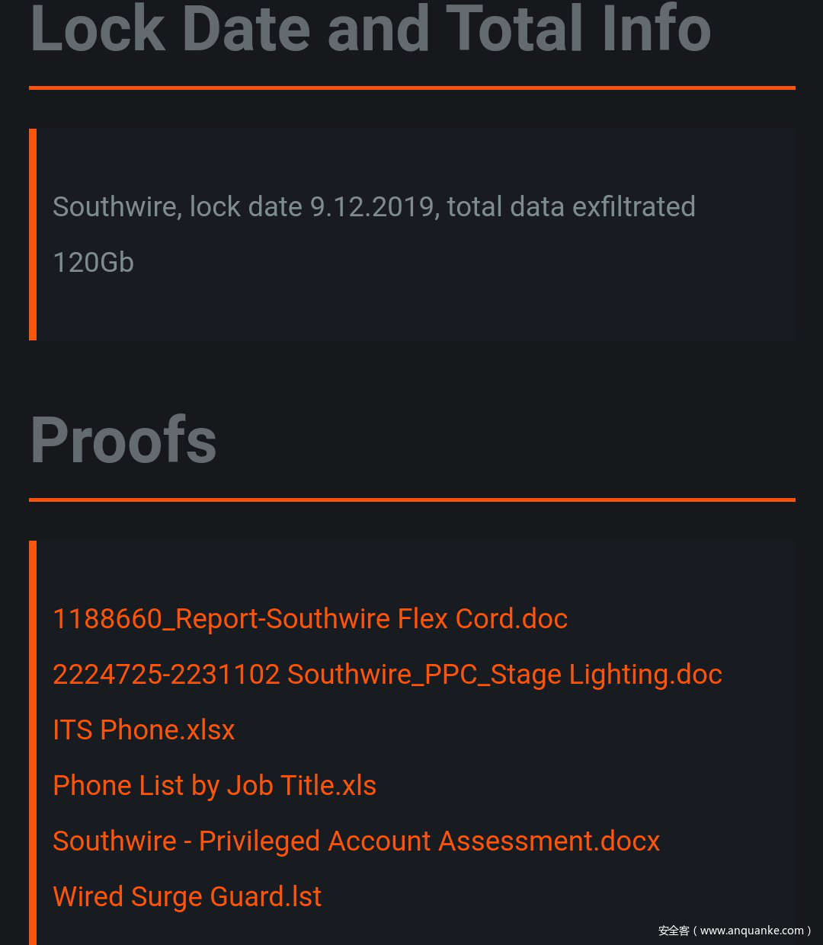Click the word Southwire in the info block

[x=116, y=207]
